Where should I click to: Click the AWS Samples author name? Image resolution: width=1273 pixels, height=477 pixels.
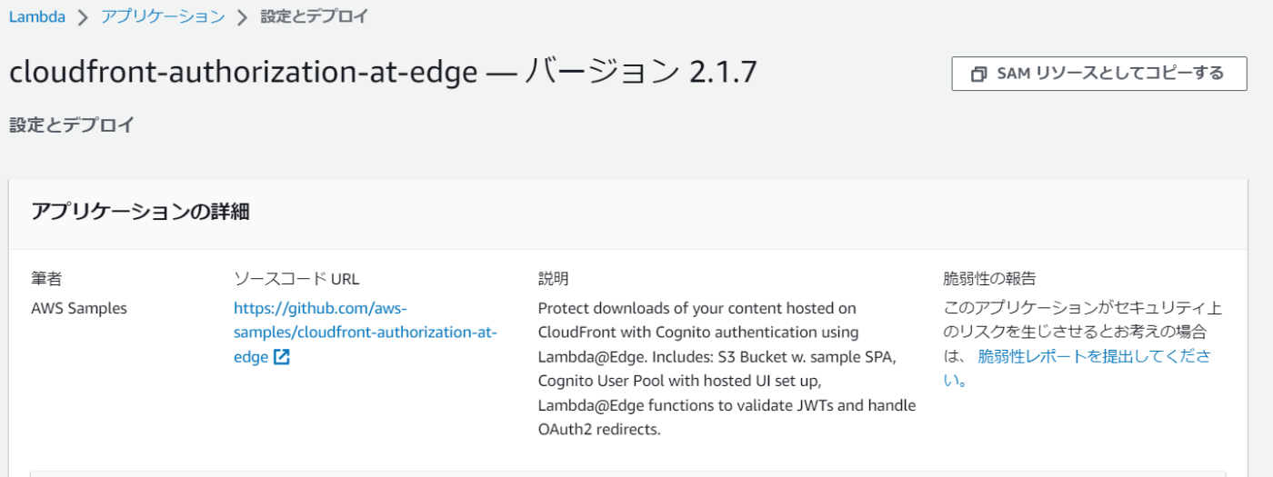(x=79, y=308)
